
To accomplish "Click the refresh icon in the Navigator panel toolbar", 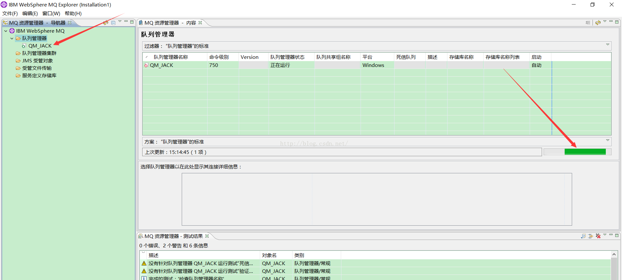I will click(x=106, y=23).
